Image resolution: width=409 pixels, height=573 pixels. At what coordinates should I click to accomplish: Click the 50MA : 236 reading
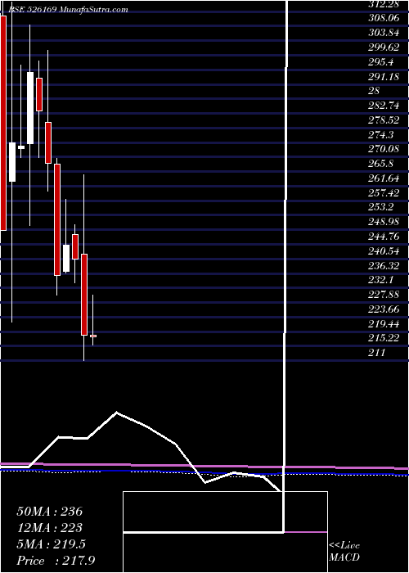click(x=50, y=512)
